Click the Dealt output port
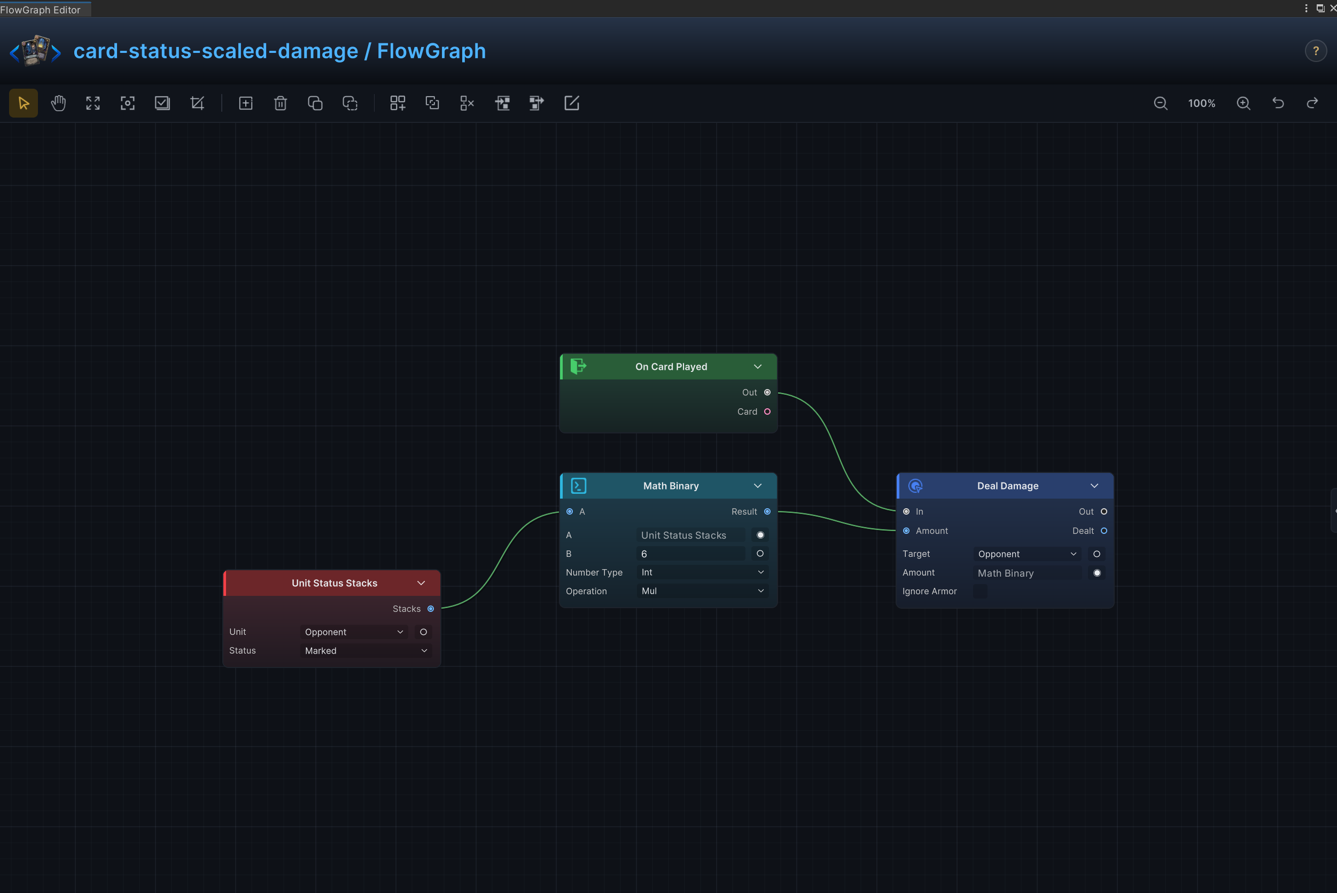The height and width of the screenshot is (893, 1337). [x=1103, y=531]
